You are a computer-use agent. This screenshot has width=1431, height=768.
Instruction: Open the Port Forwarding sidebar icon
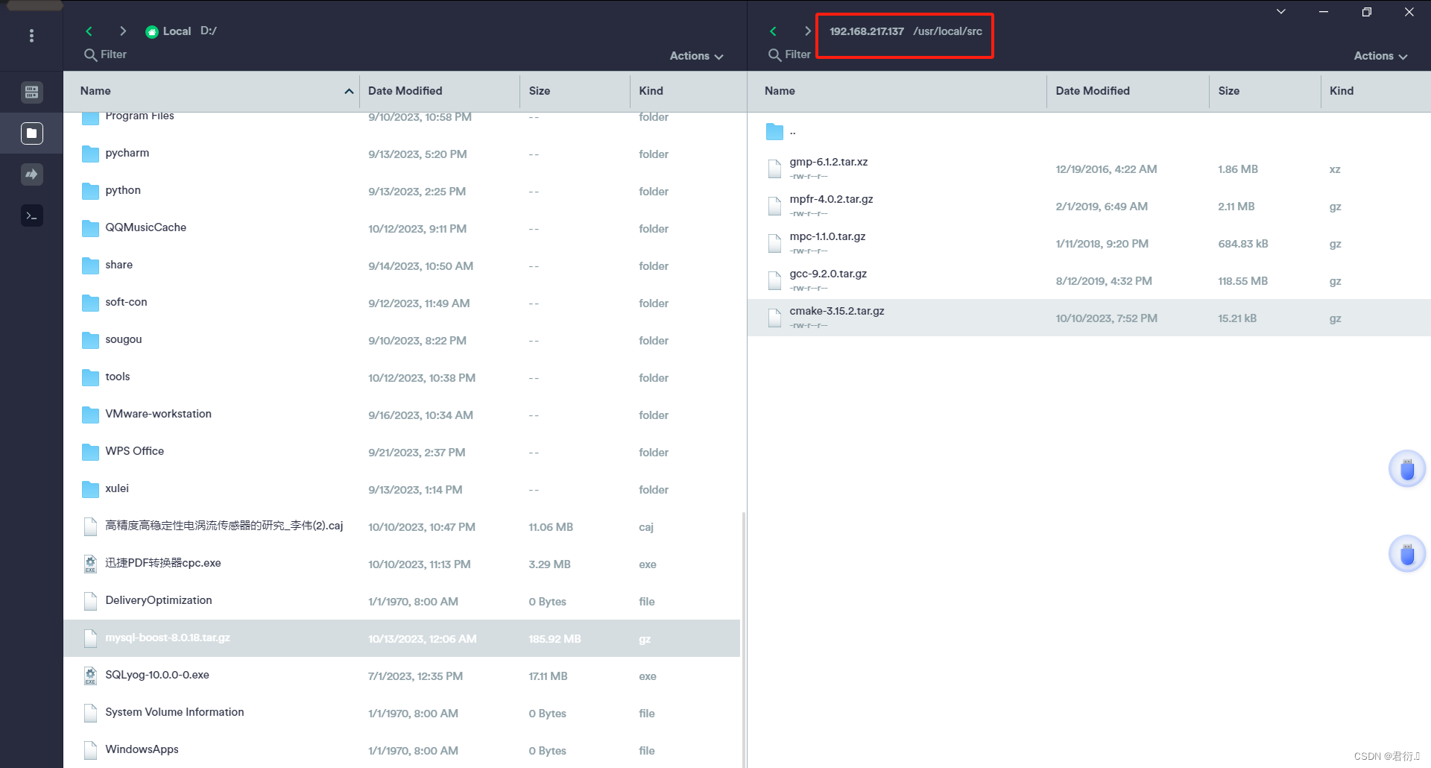[x=31, y=174]
